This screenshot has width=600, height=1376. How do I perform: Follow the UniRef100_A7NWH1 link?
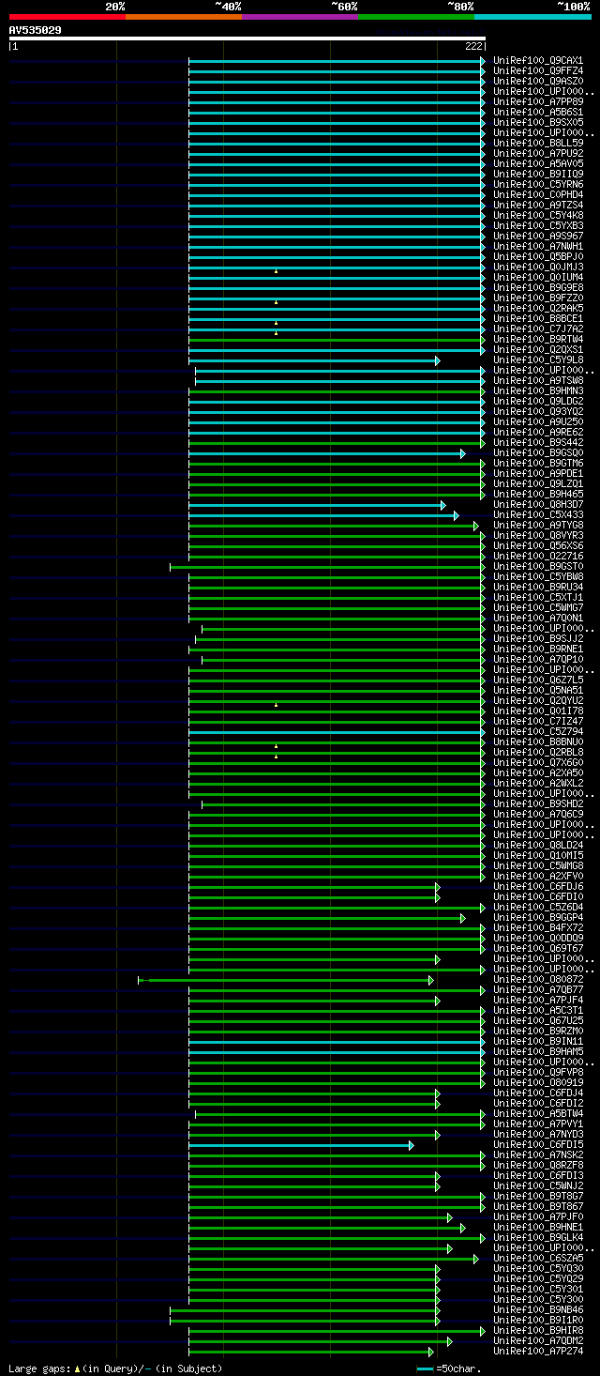click(x=538, y=246)
